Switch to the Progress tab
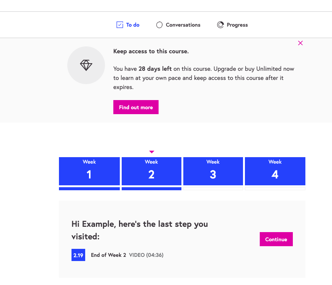The width and height of the screenshot is (332, 285). (232, 25)
